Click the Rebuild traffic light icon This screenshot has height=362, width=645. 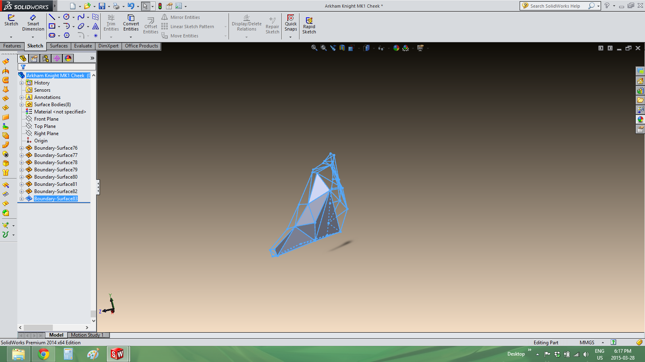click(160, 6)
